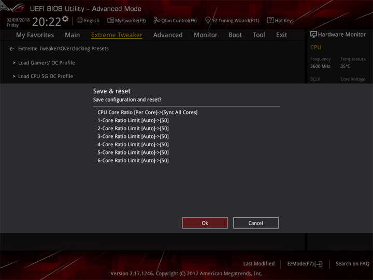373x280 pixels.
Task: Expand Load CPU 5G OC Profile arrow
Action: [x=14, y=76]
